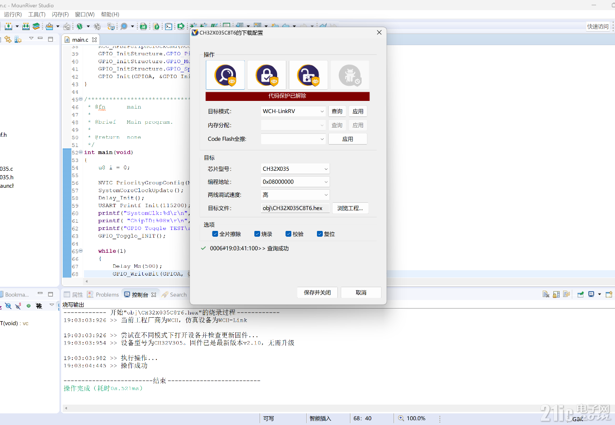Collapse the comment block fold at line 45

[81, 99]
